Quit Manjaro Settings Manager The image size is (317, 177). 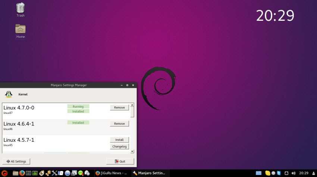[120, 161]
